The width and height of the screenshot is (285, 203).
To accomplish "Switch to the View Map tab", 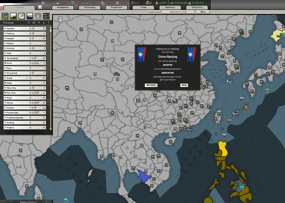I will point(19,7).
